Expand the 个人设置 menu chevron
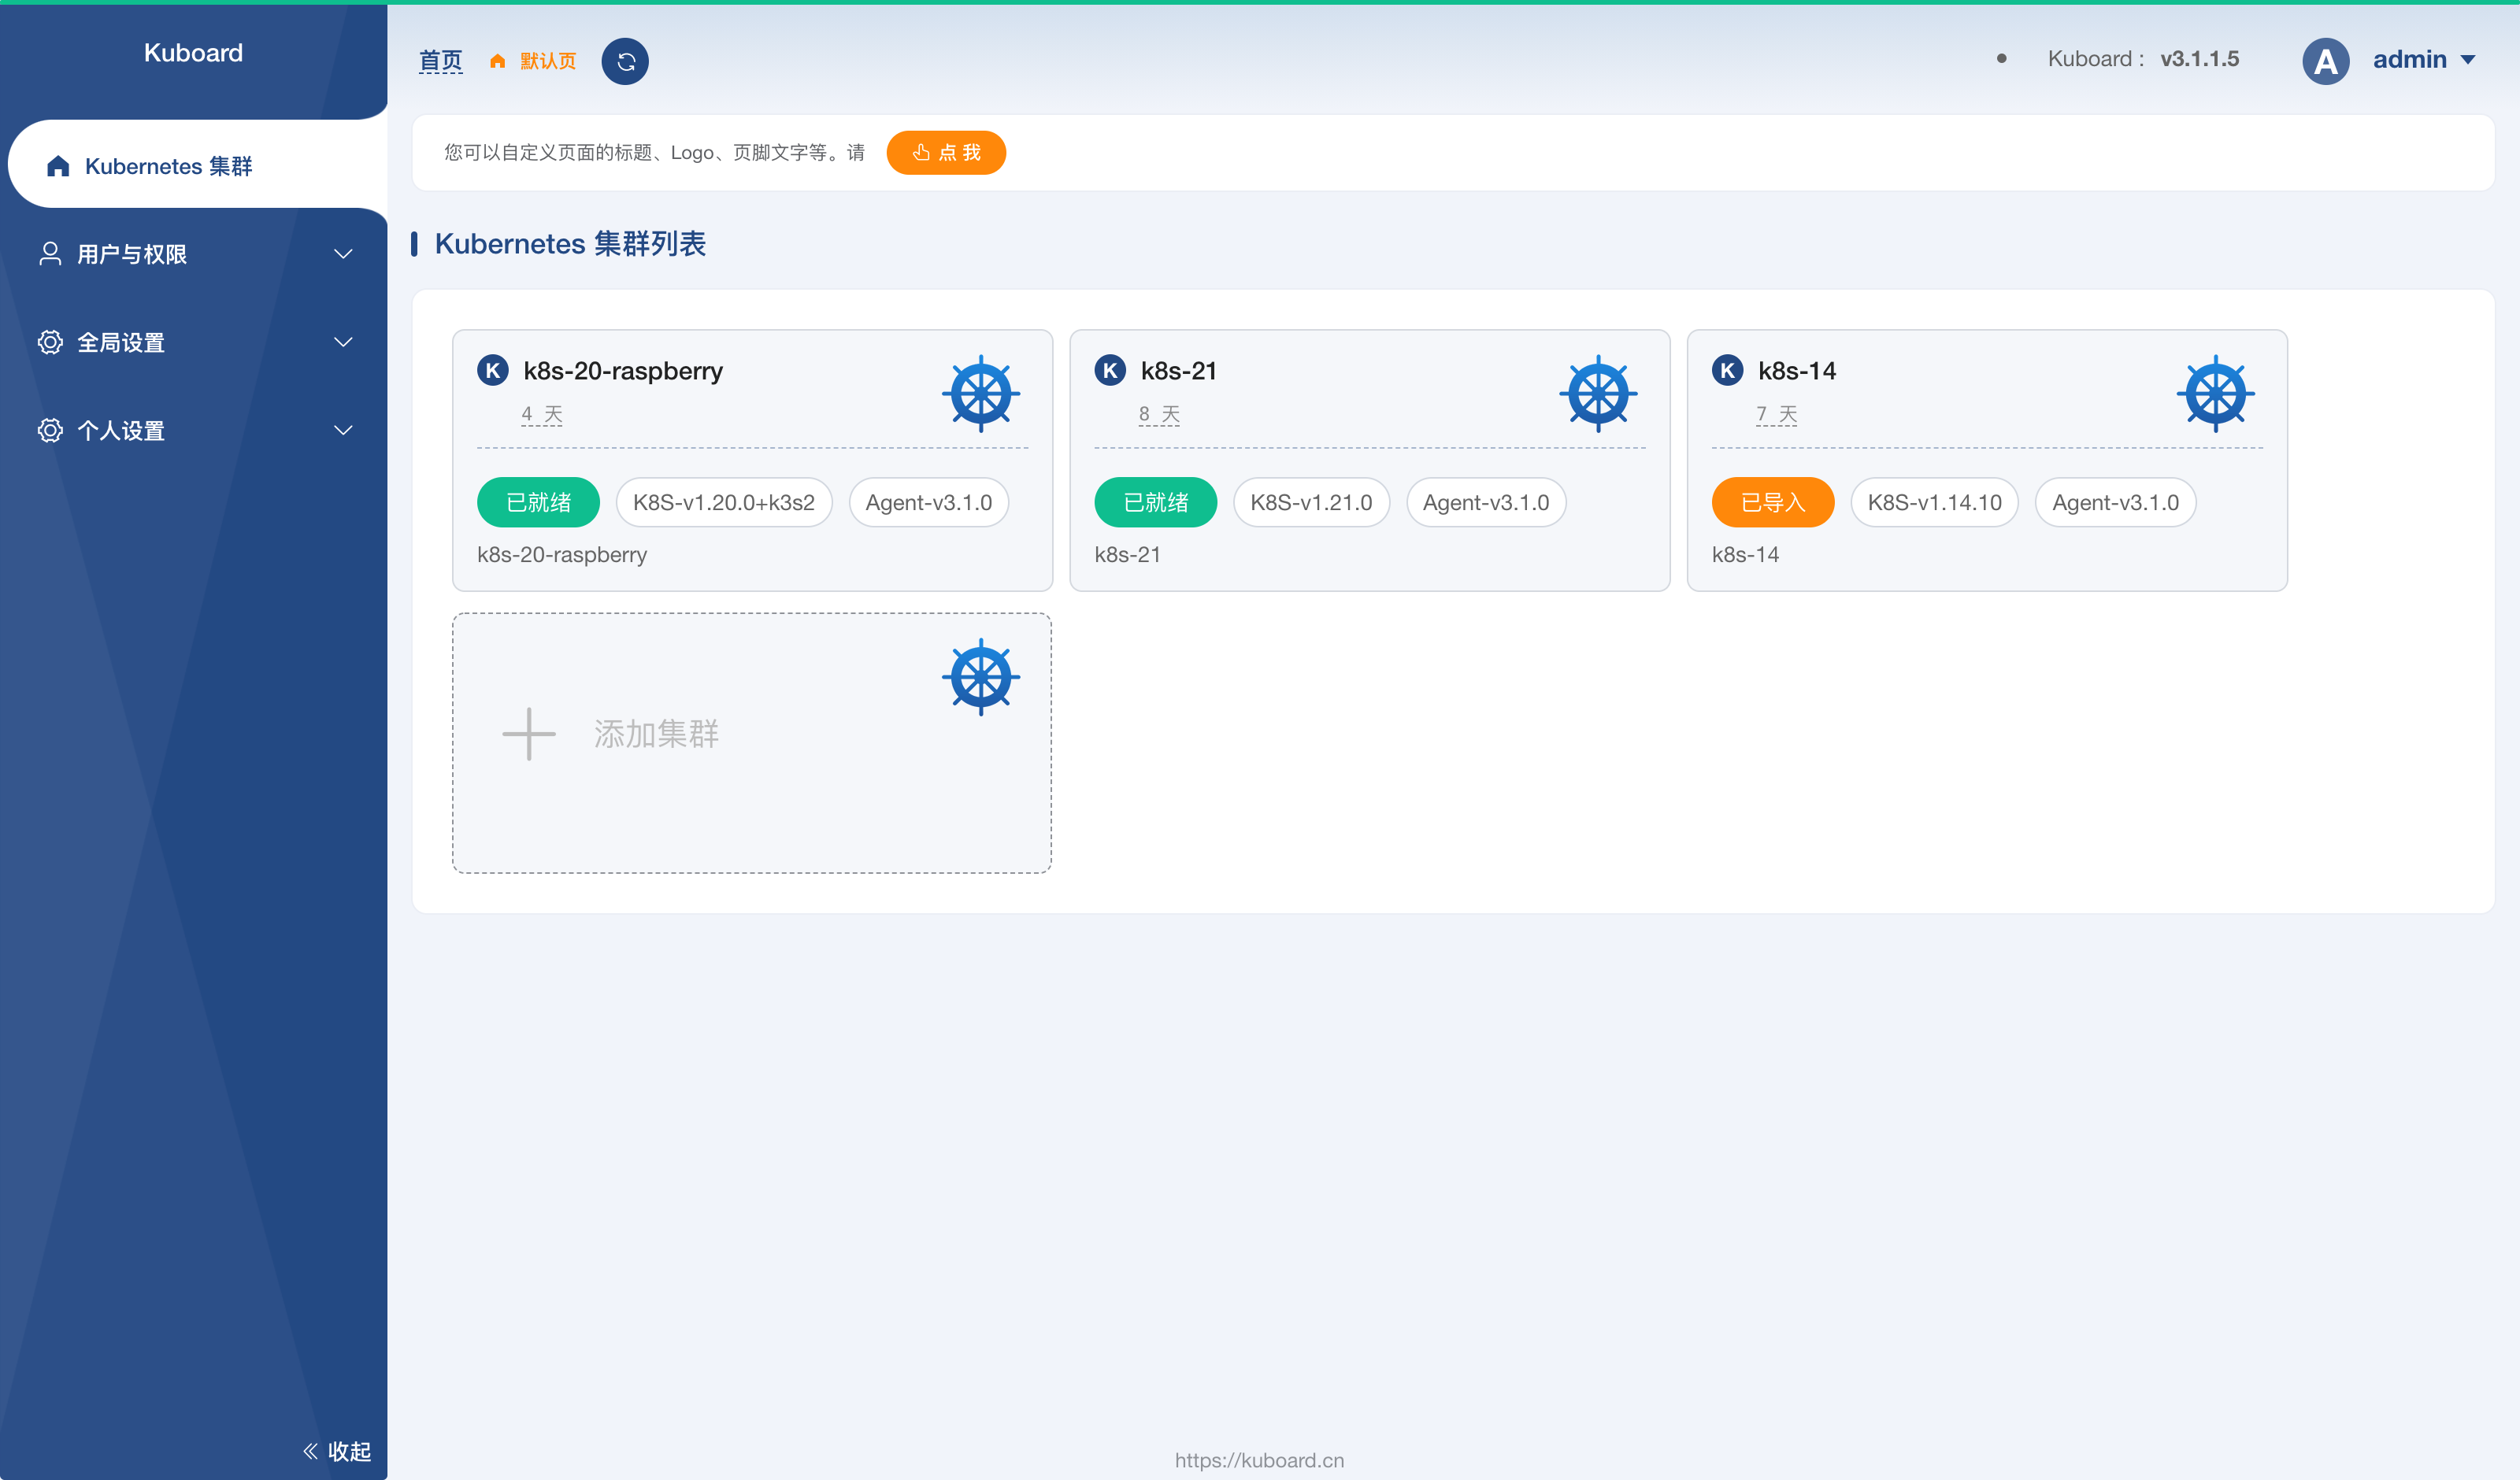The image size is (2520, 1480). click(x=343, y=430)
